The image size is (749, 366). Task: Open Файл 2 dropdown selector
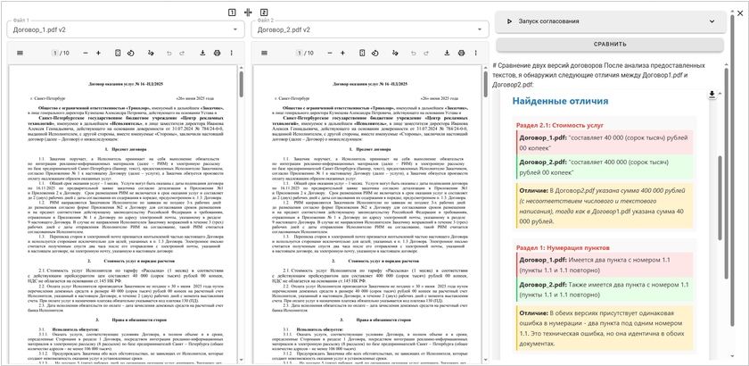tap(369, 29)
